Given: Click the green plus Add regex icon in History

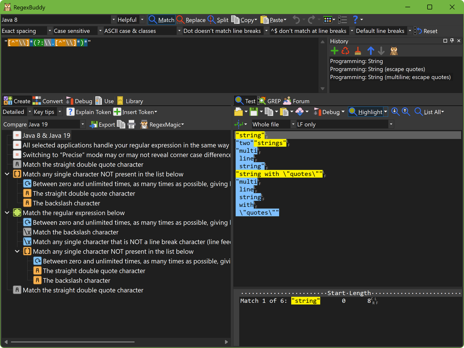Looking at the screenshot, I should pyautogui.click(x=334, y=51).
